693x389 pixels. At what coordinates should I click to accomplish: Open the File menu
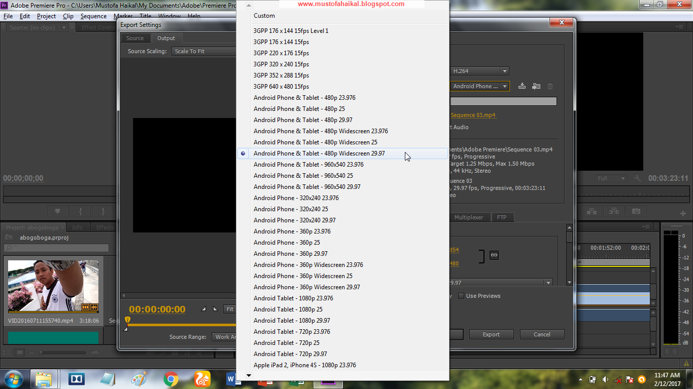[8, 16]
